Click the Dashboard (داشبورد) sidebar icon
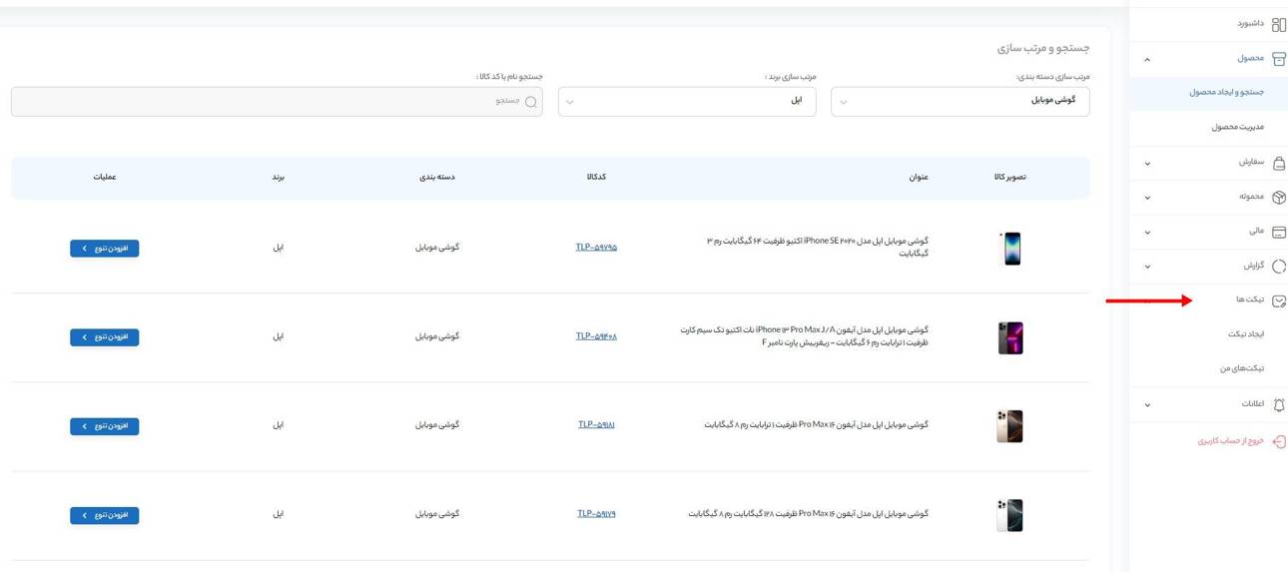 [1278, 25]
